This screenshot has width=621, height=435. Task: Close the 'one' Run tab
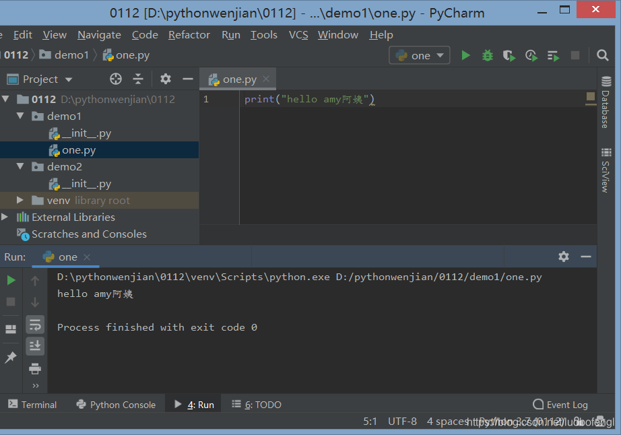pyautogui.click(x=87, y=257)
